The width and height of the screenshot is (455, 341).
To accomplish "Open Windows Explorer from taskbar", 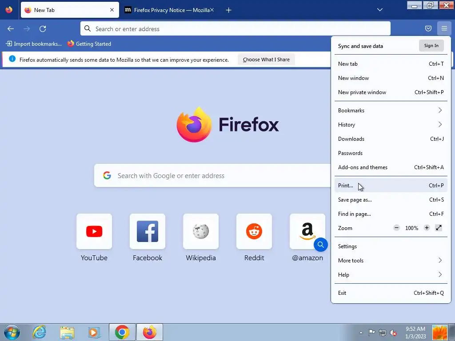I will [x=67, y=332].
